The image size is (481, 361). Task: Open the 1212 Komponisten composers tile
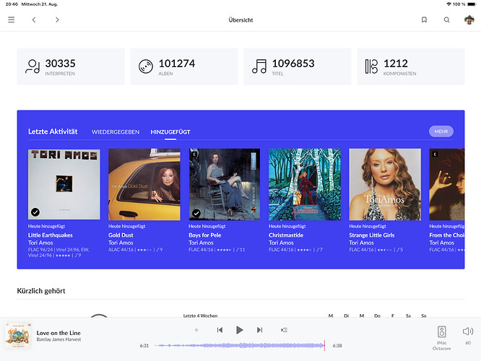411,66
